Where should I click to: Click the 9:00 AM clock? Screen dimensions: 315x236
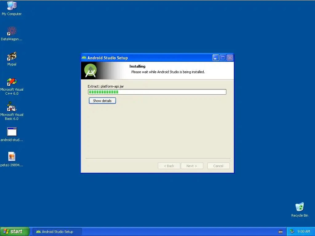pyautogui.click(x=304, y=232)
